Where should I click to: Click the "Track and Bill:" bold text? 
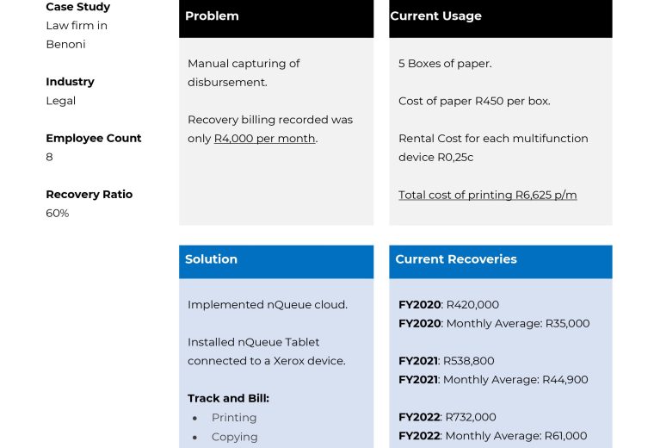pos(228,398)
